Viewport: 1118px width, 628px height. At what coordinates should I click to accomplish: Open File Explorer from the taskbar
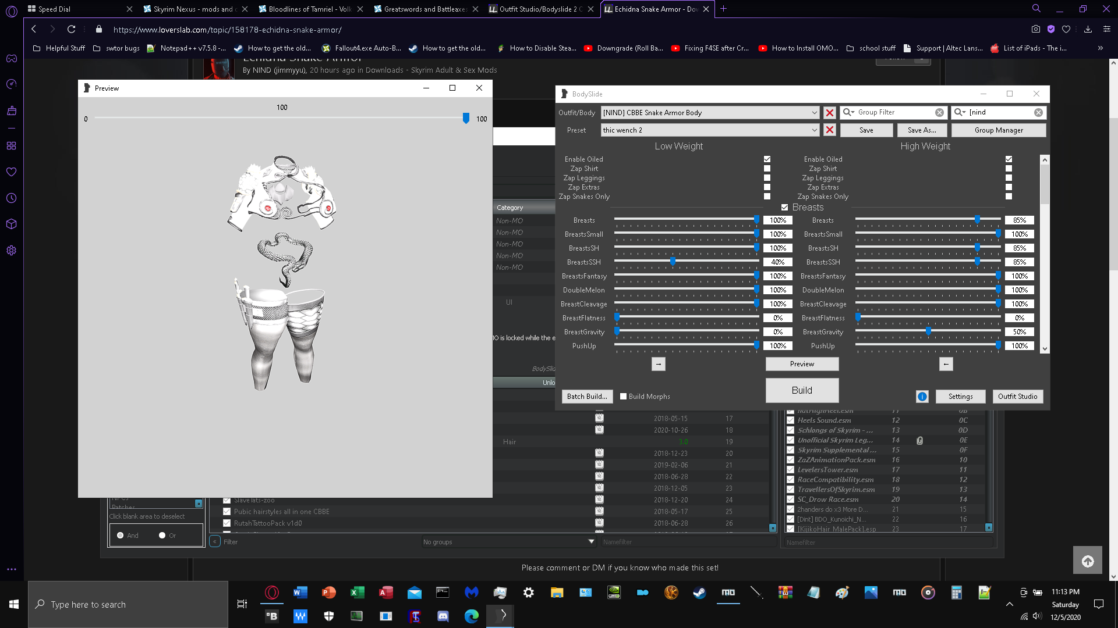point(557,593)
